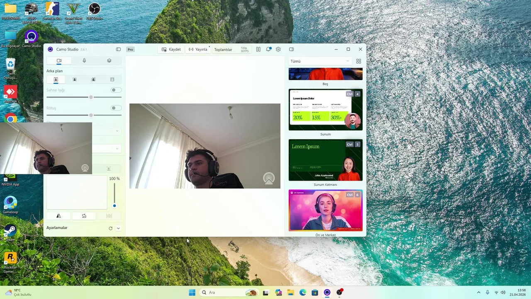This screenshot has height=299, width=531.
Task: Click the Pro badge
Action: (130, 49)
